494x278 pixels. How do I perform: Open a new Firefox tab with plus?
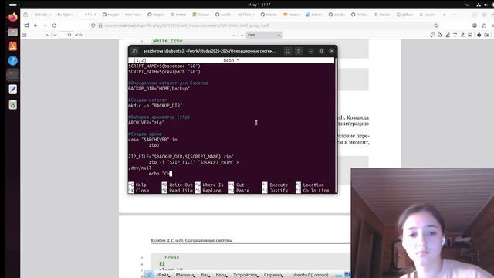tap(445, 15)
